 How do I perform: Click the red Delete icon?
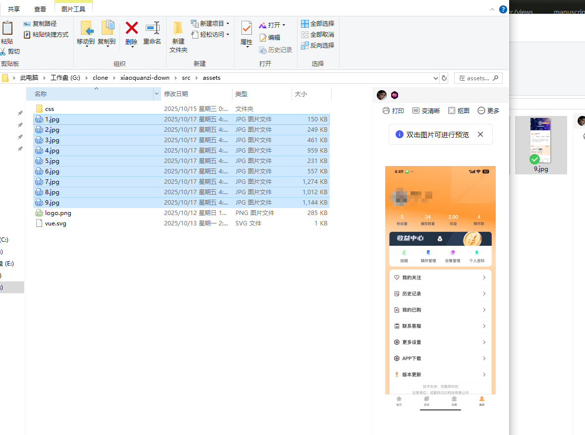click(131, 28)
